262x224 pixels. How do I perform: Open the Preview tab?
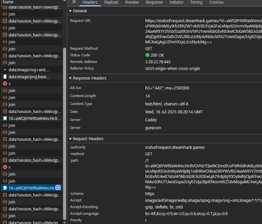(x=132, y=2)
